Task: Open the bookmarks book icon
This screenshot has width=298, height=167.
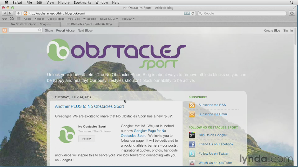Action: tap(11, 19)
